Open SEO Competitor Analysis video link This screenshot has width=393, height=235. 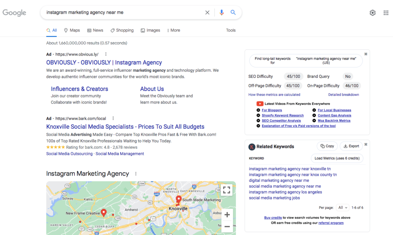pos(281,121)
